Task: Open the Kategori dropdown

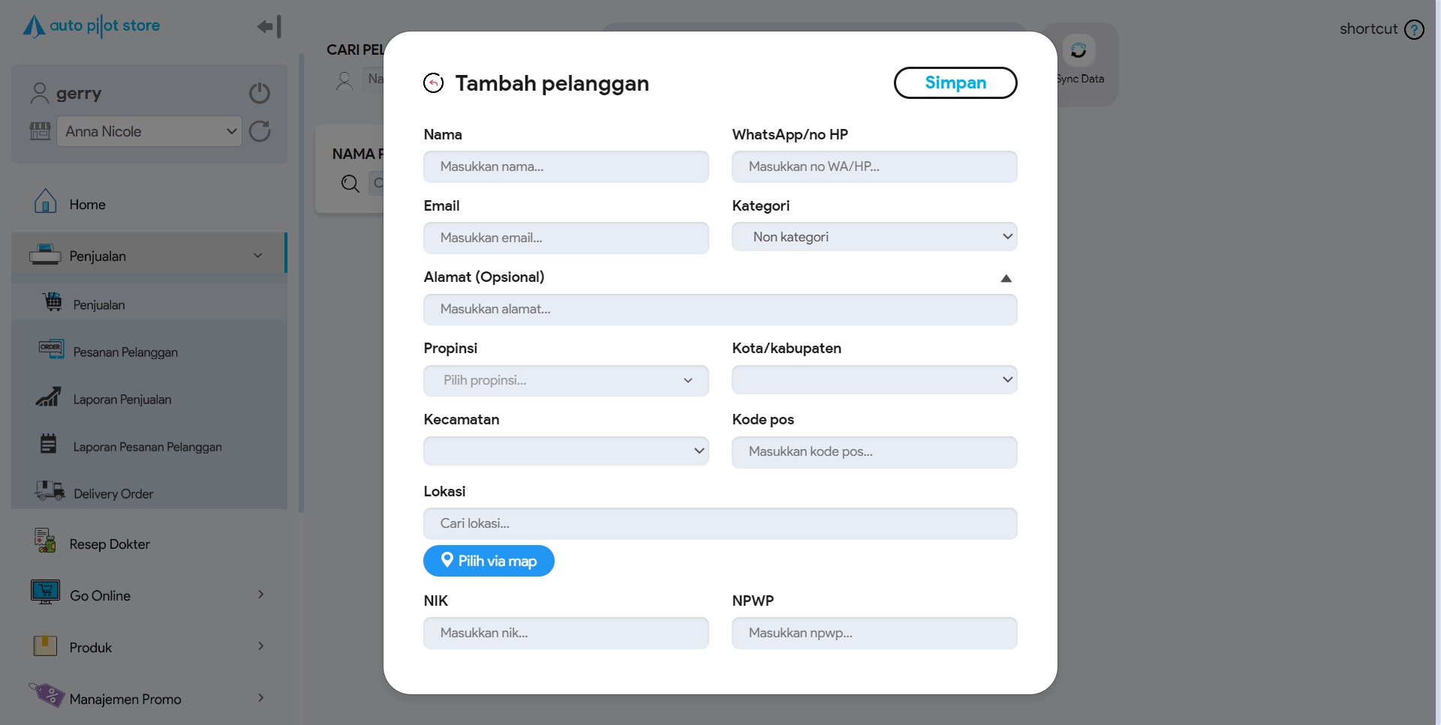Action: point(874,237)
